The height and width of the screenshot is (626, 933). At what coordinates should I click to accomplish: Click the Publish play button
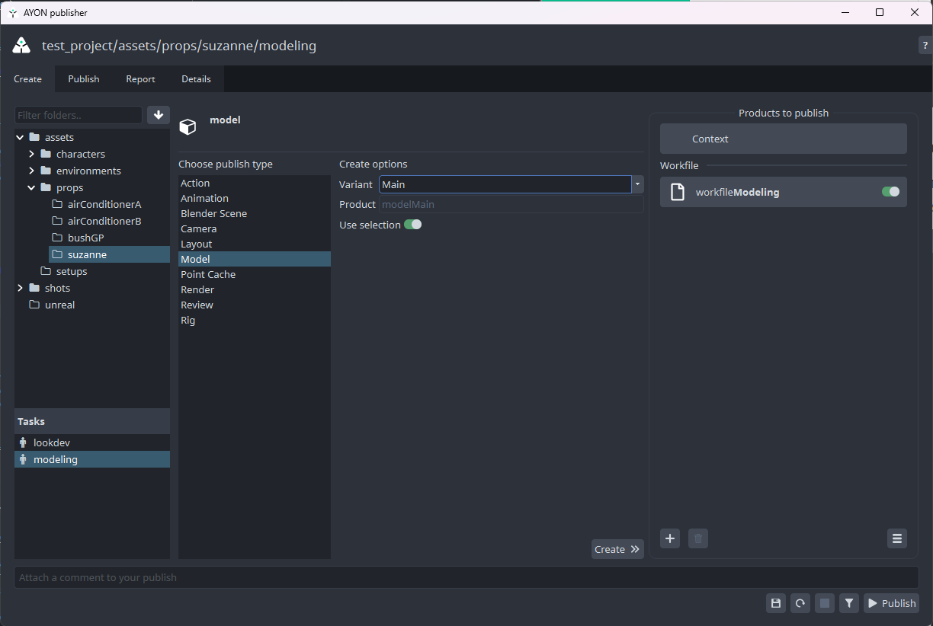coord(891,603)
